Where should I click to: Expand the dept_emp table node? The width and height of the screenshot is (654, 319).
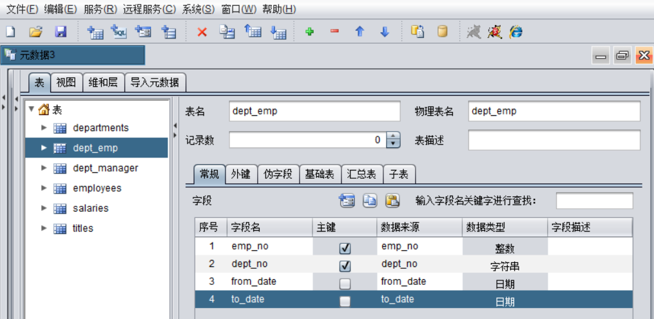pos(44,147)
